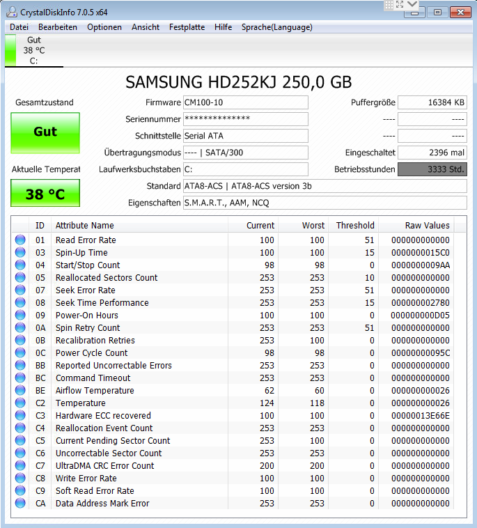The height and width of the screenshot is (528, 477).
Task: Select raw value 00000000095C
Action: (x=420, y=353)
